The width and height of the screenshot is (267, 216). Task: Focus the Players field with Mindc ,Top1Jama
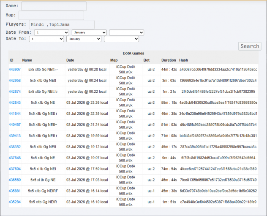pyautogui.click(x=62, y=24)
